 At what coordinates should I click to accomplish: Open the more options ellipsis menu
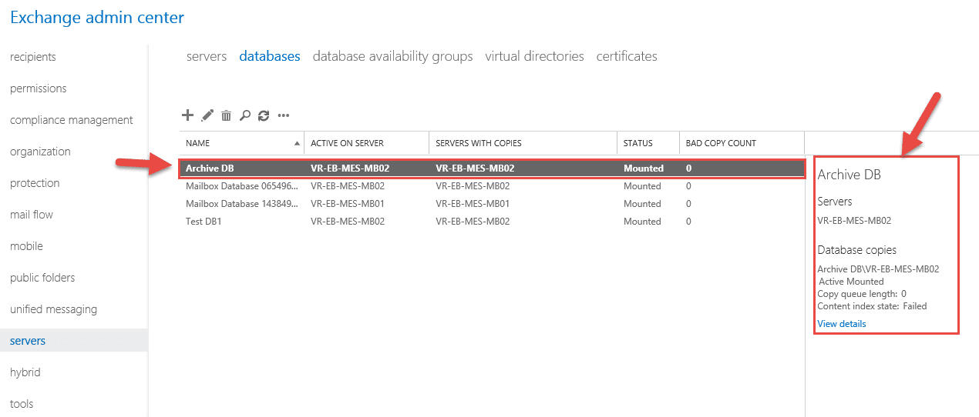(284, 116)
